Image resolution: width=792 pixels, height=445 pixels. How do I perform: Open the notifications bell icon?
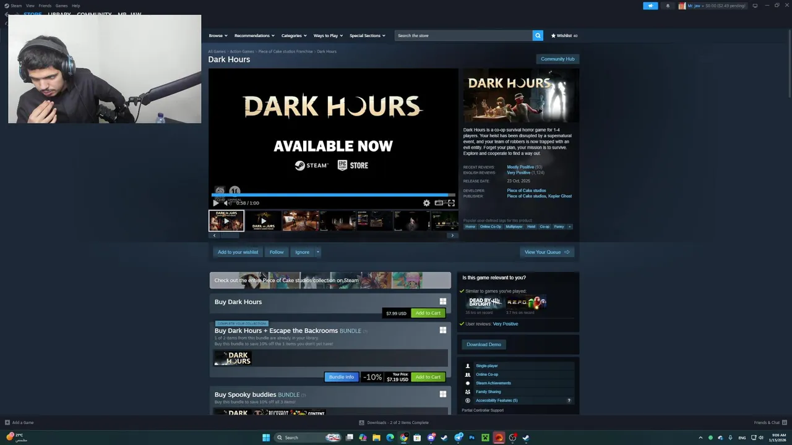668,6
